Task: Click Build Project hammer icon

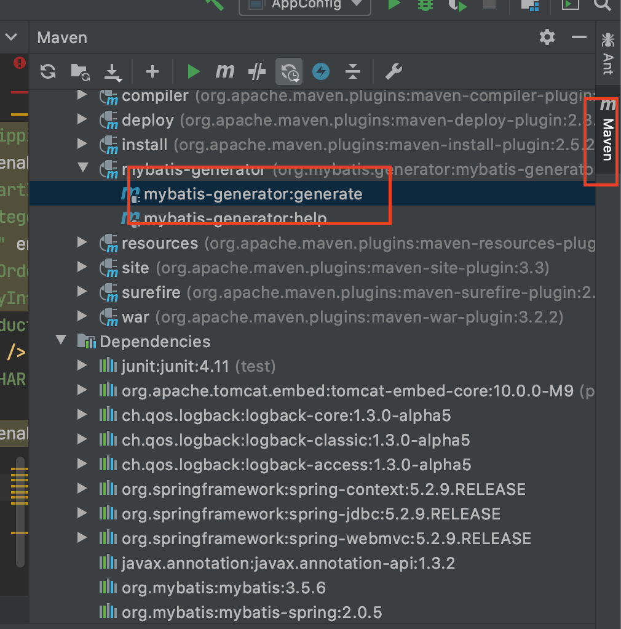Action: pos(215,5)
